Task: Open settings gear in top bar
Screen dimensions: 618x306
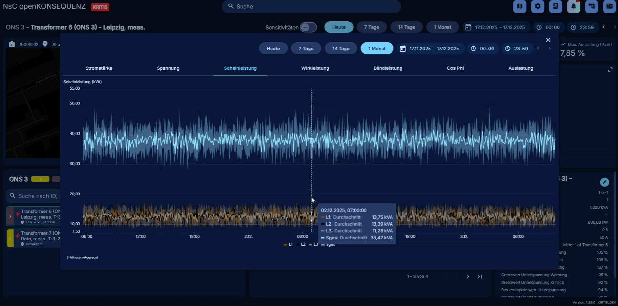Action: pyautogui.click(x=538, y=6)
